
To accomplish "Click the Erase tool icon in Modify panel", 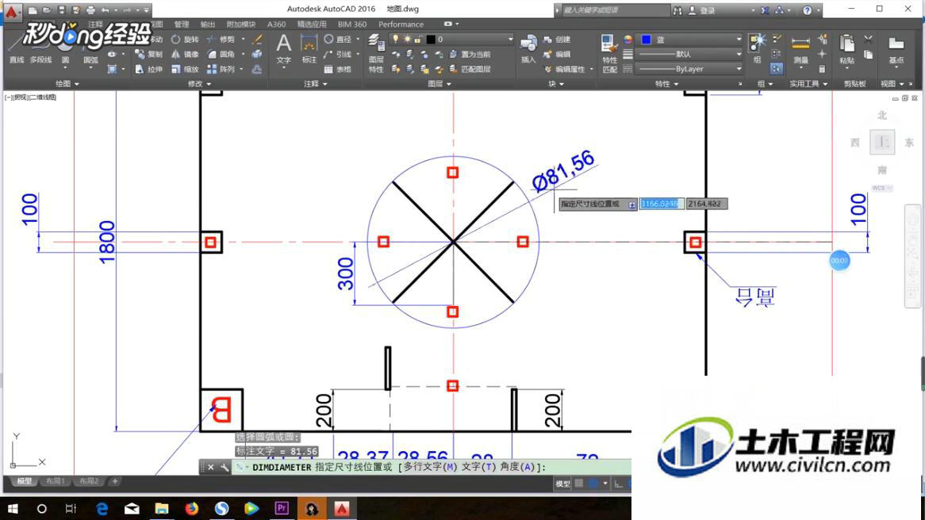I will (257, 40).
